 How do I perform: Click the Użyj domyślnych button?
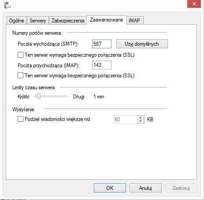[x=142, y=44]
